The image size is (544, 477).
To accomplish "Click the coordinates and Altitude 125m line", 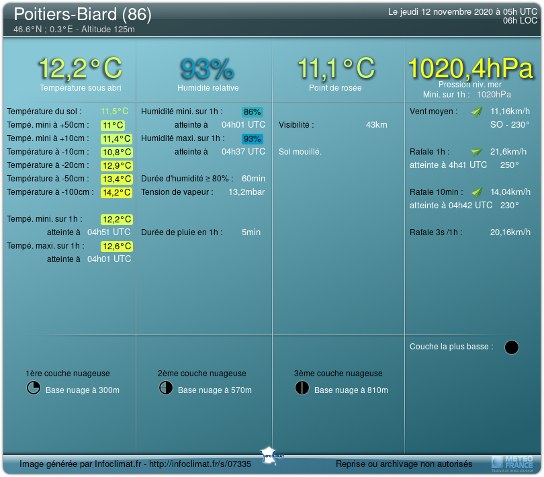I will (x=74, y=30).
